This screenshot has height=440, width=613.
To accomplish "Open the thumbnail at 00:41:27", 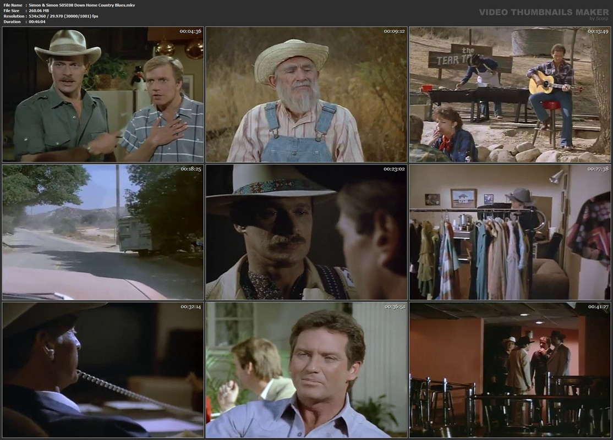I will point(510,370).
